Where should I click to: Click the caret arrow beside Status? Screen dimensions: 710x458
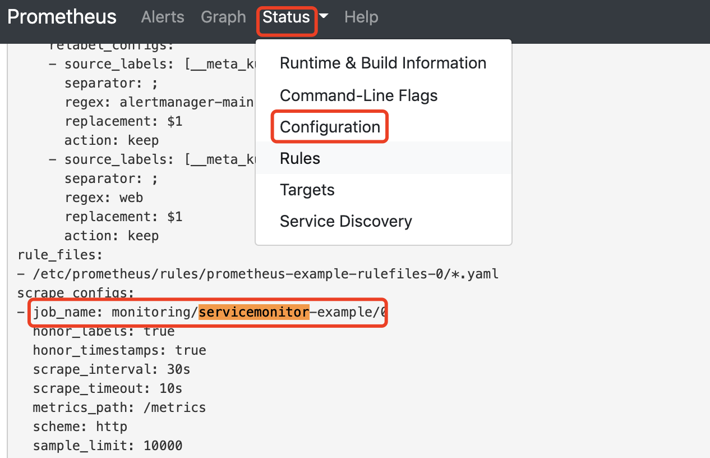pos(324,17)
